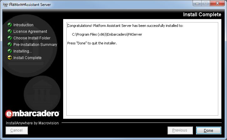Click the yellow arrow icon beside Install Complete
The height and width of the screenshot is (140, 227).
10,57
